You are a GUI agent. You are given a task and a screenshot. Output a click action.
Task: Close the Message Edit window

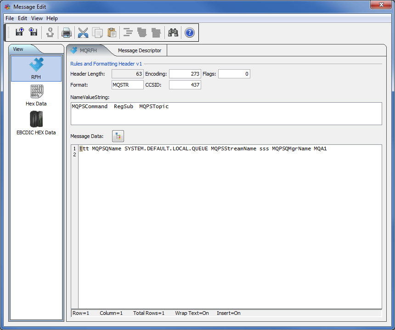tap(381, 5)
